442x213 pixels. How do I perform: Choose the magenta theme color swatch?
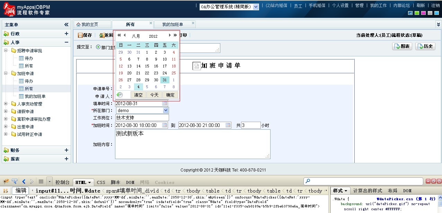point(424,13)
